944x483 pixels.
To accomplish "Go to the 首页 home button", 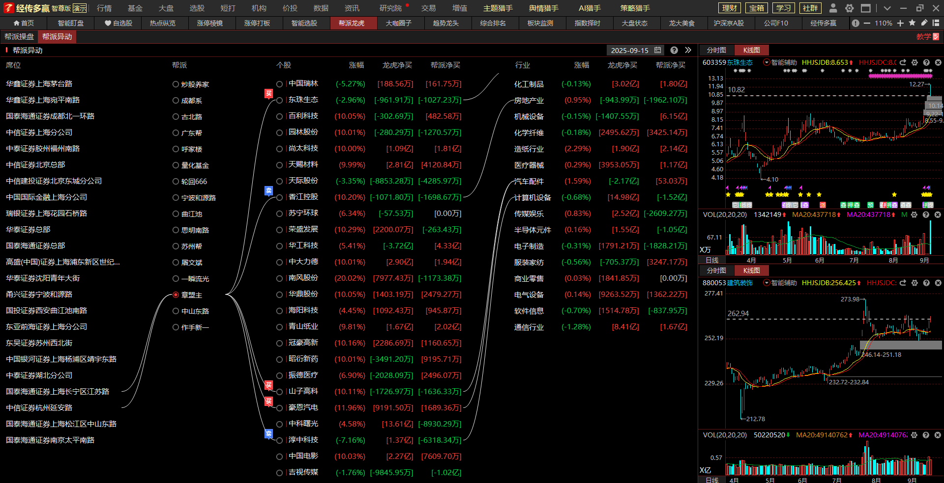I will pyautogui.click(x=24, y=23).
